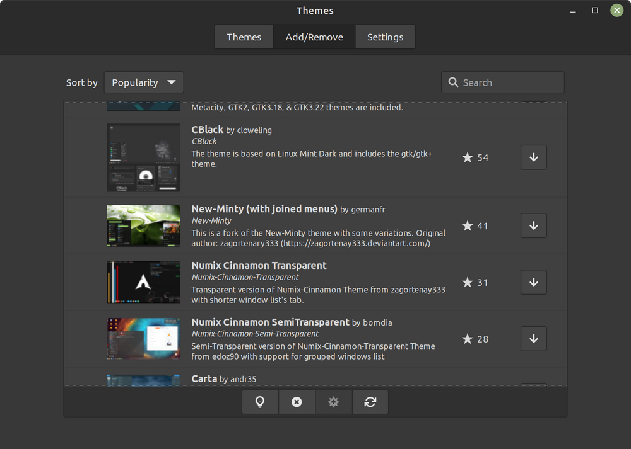Click the CBlack theme preview thumbnail
Screen dimensions: 631x449
pos(143,157)
